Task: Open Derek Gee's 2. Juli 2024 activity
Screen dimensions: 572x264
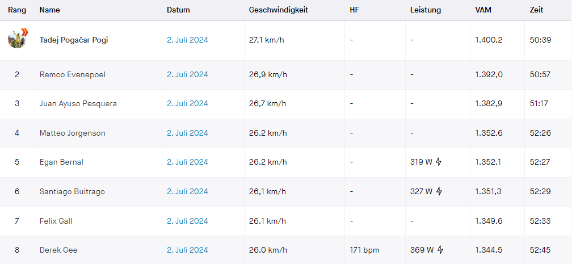Action: (187, 250)
